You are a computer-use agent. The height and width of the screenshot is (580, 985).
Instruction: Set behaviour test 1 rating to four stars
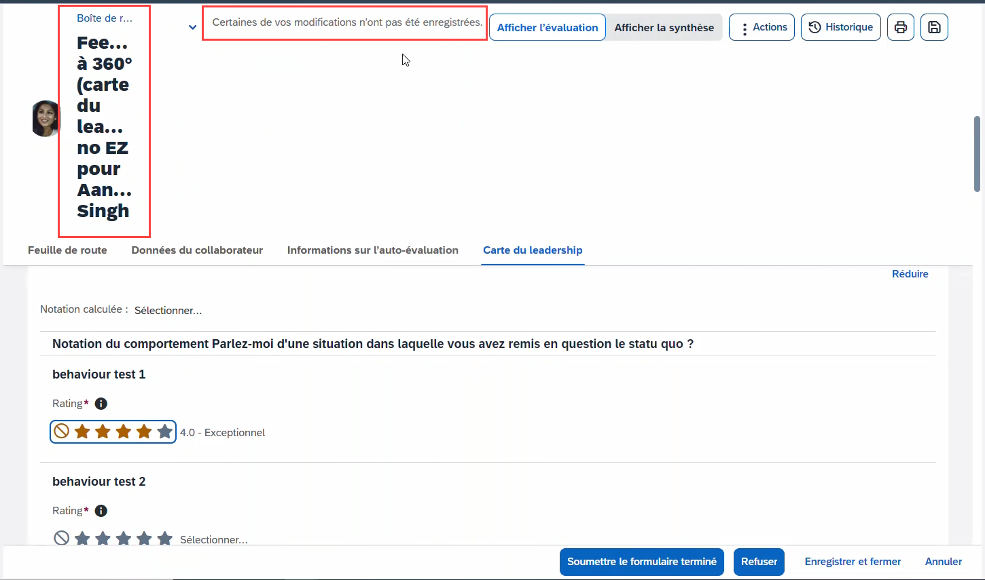point(144,431)
